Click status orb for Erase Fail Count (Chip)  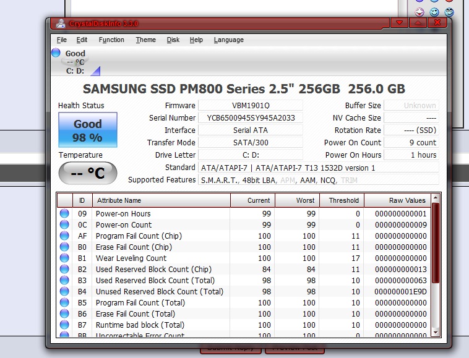(64, 247)
